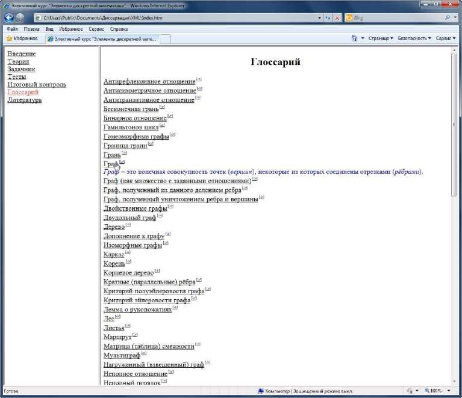462x398 pixels.
Task: Open the Favorites star button
Action: 22,39
